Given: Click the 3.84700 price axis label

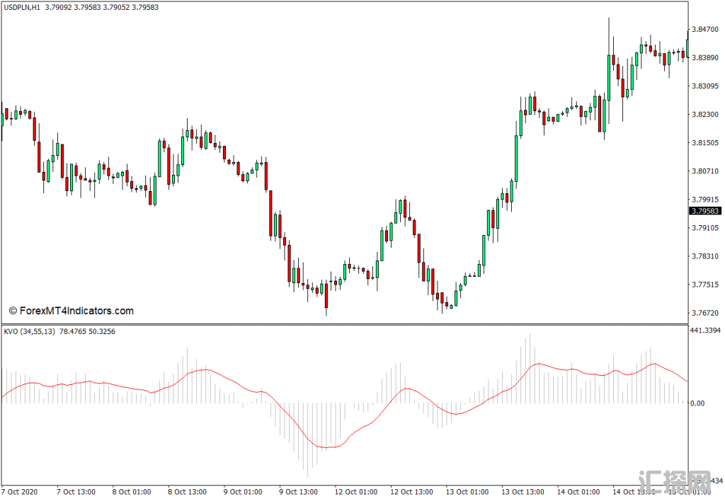Looking at the screenshot, I should click(705, 30).
